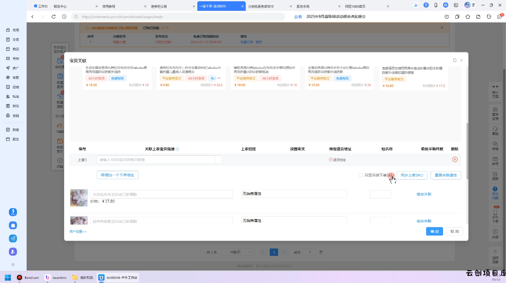506x283 pixels.
Task: Open the 无销售属性 dropdown for 大头拉布布
Action: tap(294, 194)
